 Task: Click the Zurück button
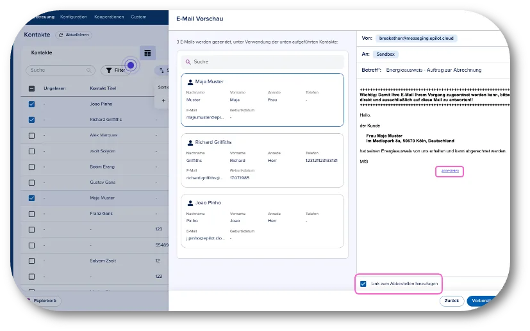[452, 301]
